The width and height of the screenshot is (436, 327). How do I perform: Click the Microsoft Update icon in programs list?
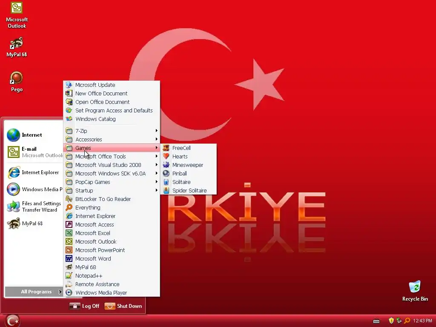pos(69,85)
